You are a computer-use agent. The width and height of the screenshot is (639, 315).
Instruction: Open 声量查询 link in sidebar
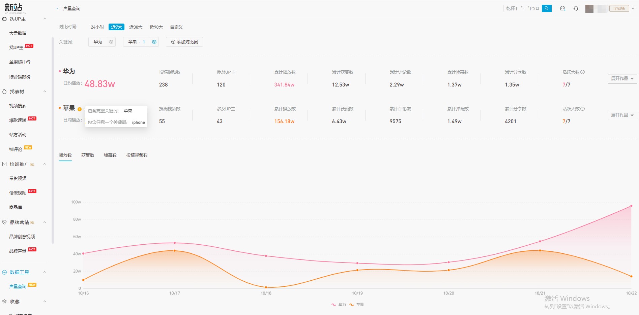(18, 286)
